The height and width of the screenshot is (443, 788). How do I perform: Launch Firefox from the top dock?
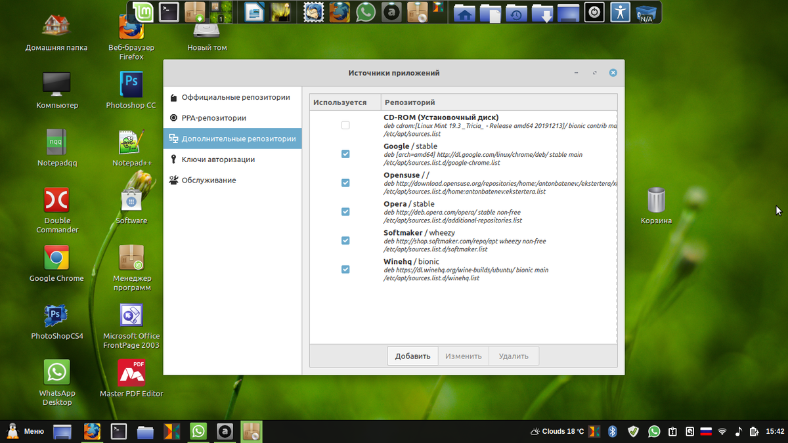coord(339,12)
